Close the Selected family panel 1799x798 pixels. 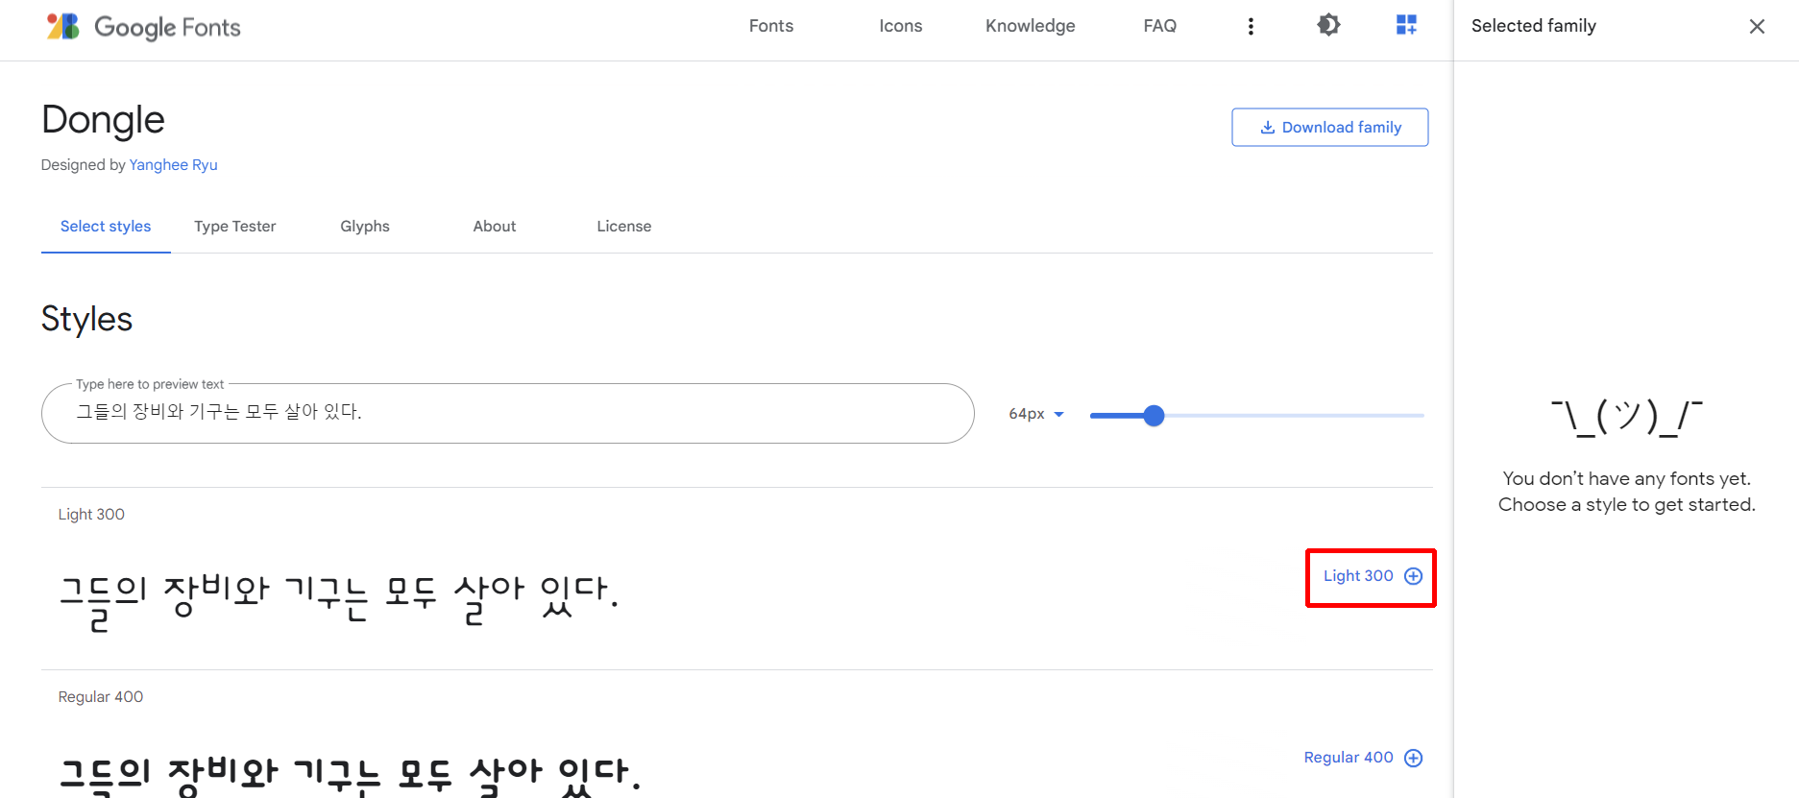pos(1757,26)
